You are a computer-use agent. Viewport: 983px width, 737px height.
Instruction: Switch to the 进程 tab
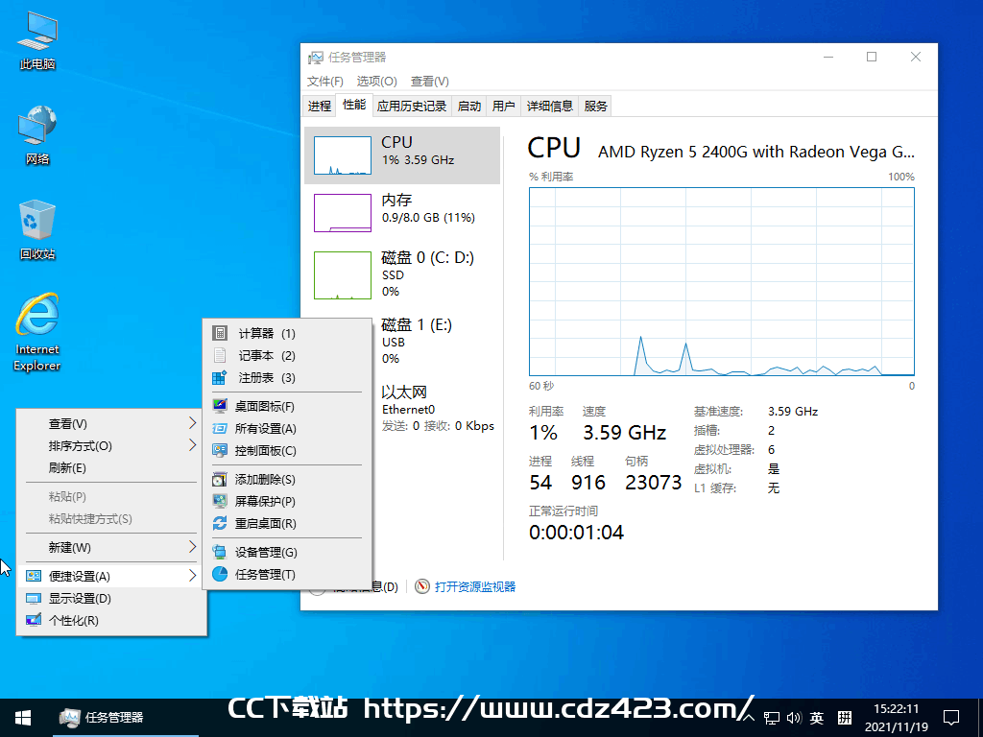319,106
